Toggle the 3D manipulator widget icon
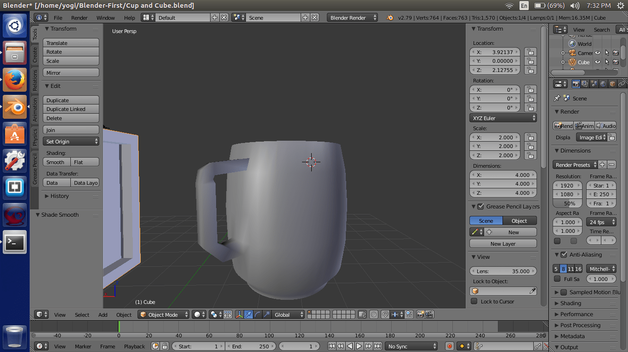 pos(239,314)
